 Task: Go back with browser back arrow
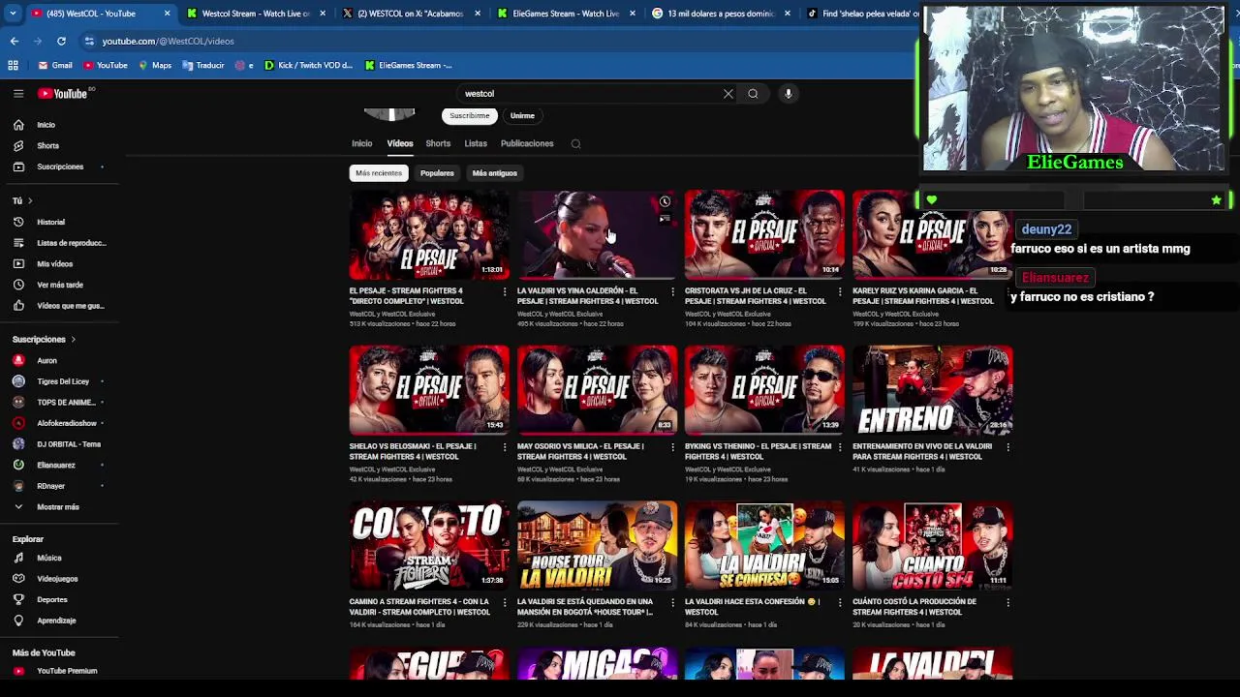tap(15, 41)
